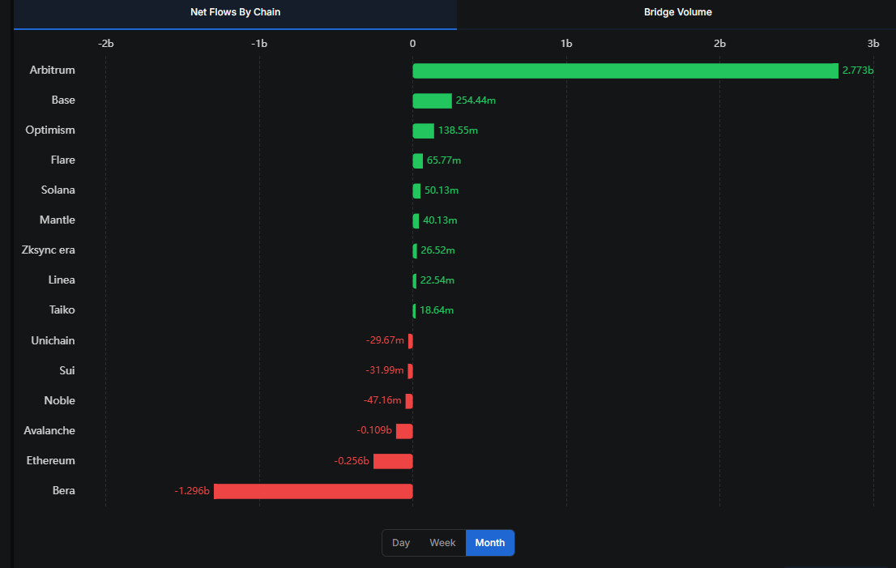Click the 65.77m value label
Viewport: 896px width, 568px height.
click(x=443, y=160)
